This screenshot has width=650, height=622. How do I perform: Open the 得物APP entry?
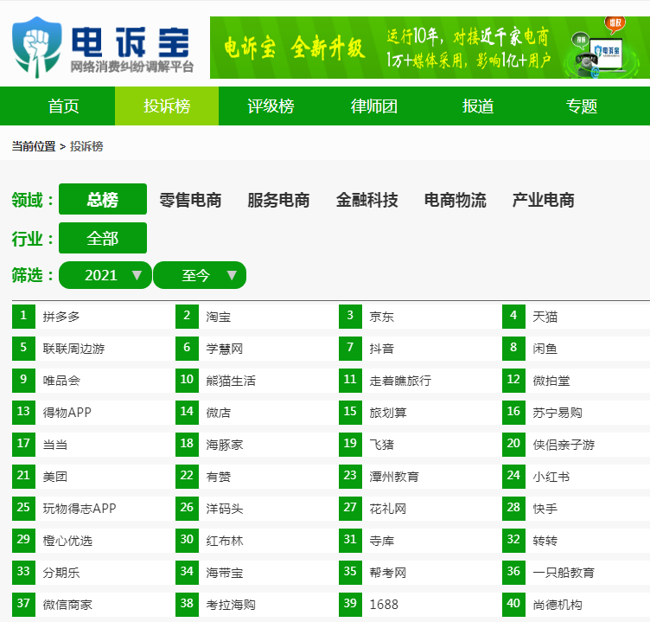click(67, 413)
